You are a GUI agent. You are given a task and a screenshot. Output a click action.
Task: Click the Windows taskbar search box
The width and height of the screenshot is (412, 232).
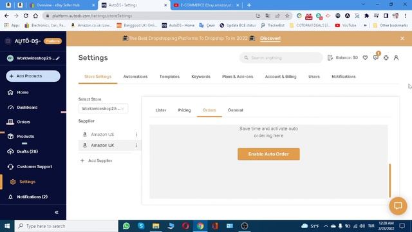66,226
